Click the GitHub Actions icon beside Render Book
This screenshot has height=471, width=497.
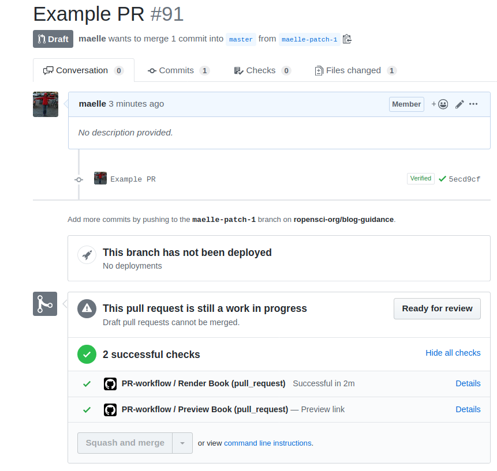click(110, 383)
